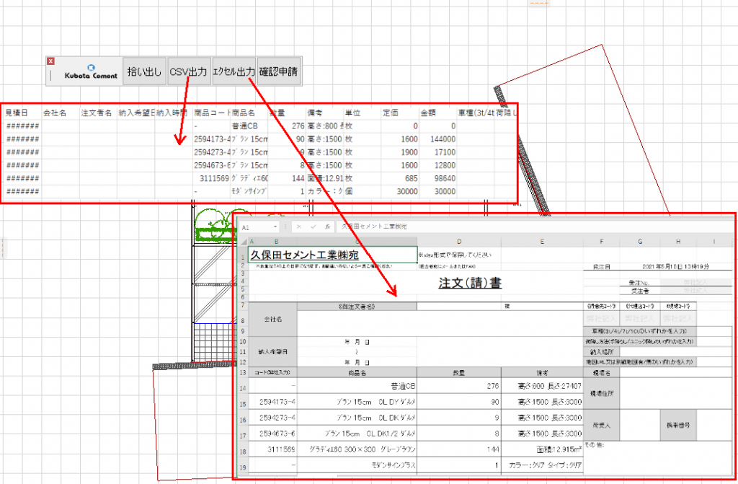738x484 pixels.
Task: Open the Excel Name Box dropdown arrow
Action: (275, 227)
